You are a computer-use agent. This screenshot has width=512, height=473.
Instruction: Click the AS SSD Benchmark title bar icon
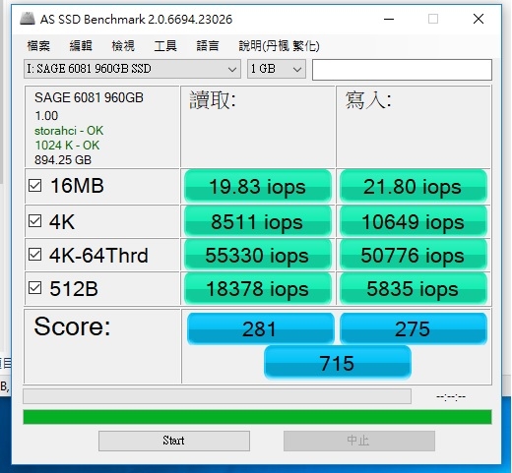(28, 19)
